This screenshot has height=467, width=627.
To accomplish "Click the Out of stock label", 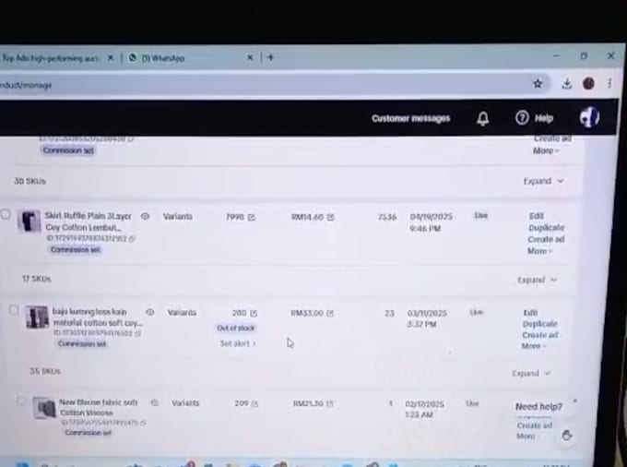I will click(236, 329).
